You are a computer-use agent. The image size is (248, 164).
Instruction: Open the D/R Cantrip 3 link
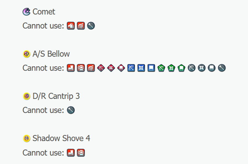point(56,96)
